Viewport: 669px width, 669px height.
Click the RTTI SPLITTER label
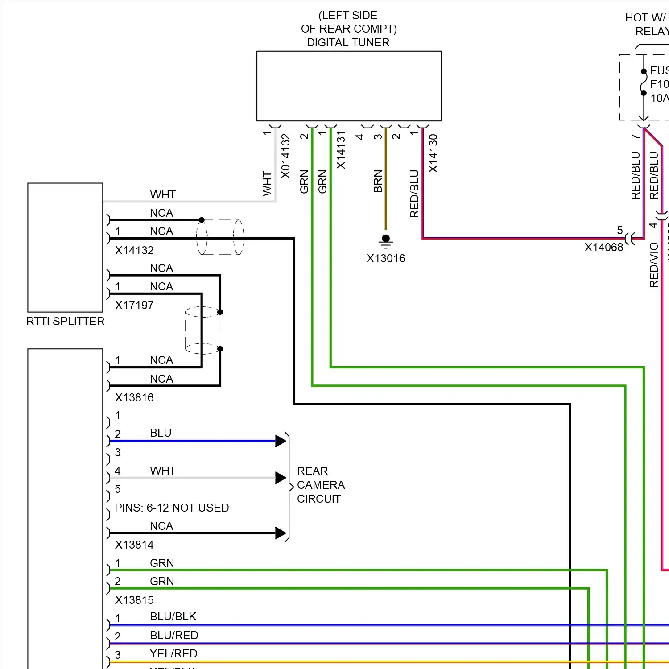tap(66, 321)
